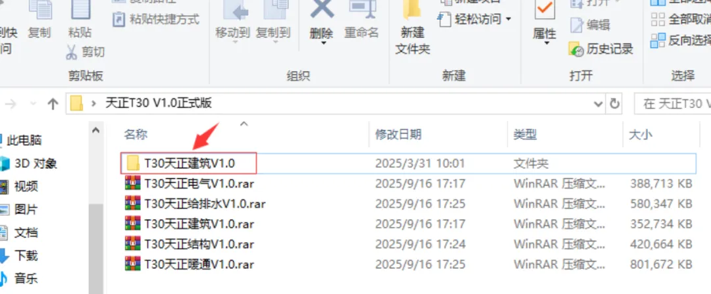Viewport: 711px width, 294px height.
Task: Sort by the Name (名称) column header
Action: pos(136,134)
